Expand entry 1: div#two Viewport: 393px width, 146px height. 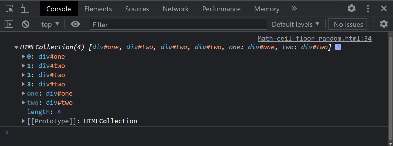(x=24, y=66)
